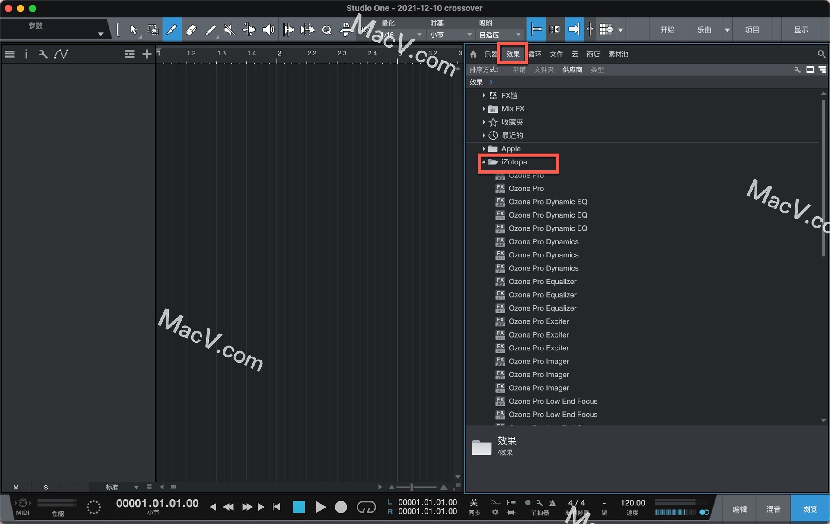Collapse the iZotope folder
The width and height of the screenshot is (830, 524).
pos(484,162)
